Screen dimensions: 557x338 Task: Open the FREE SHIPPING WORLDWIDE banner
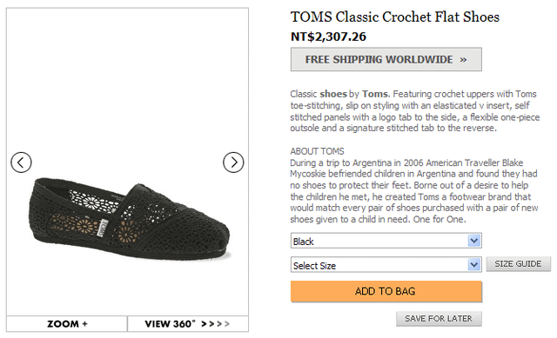386,60
